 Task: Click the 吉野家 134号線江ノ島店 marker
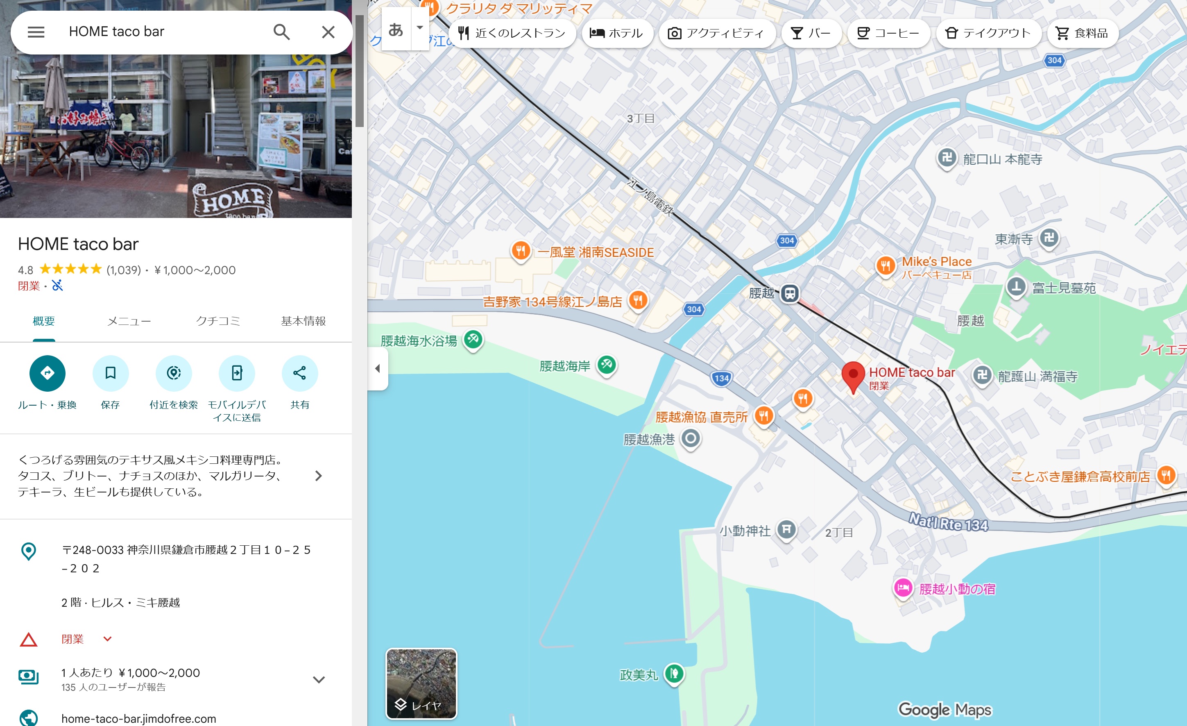click(x=638, y=301)
